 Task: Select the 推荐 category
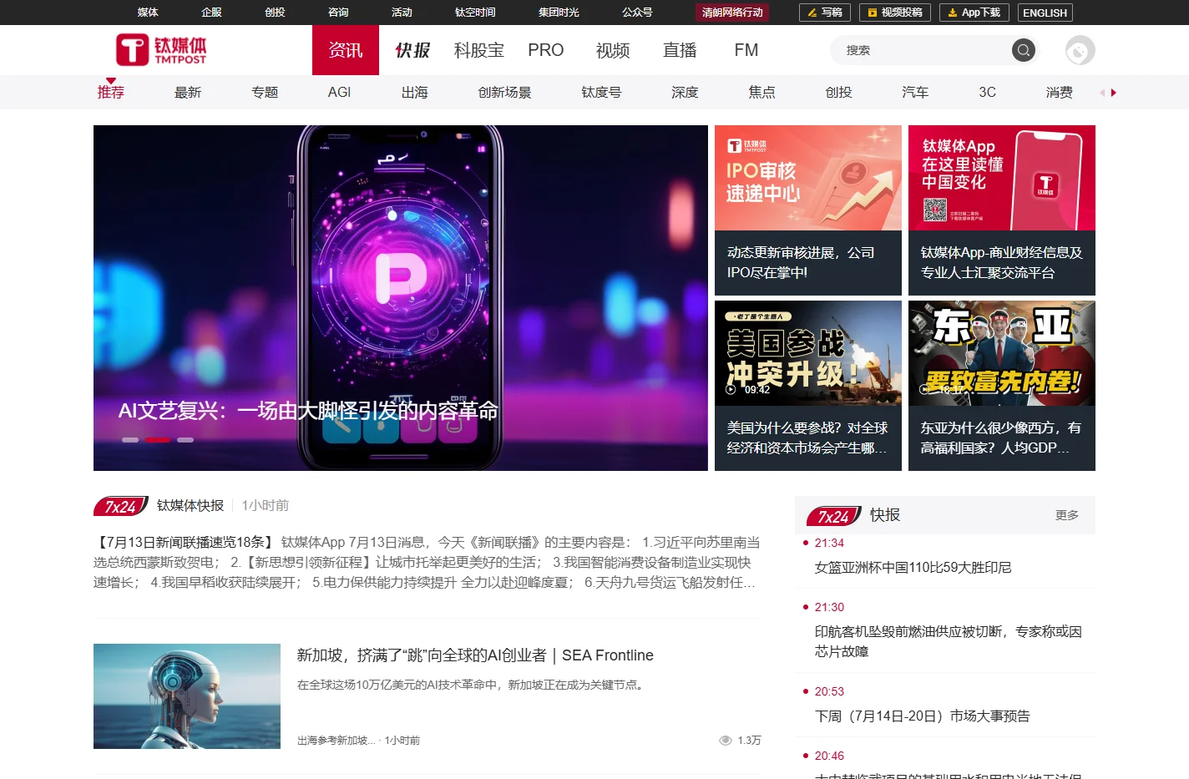111,93
